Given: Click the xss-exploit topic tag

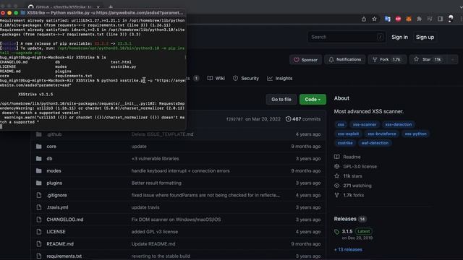Looking at the screenshot, I should tap(348, 134).
